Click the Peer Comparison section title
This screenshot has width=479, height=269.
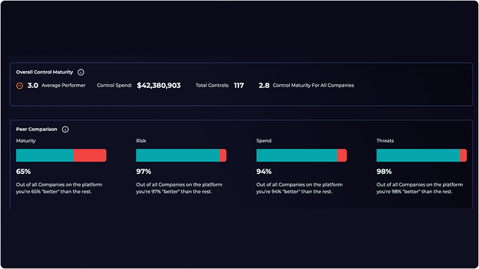[37, 129]
